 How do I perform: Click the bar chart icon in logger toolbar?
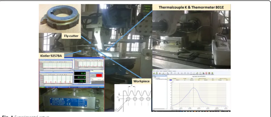(203, 73)
